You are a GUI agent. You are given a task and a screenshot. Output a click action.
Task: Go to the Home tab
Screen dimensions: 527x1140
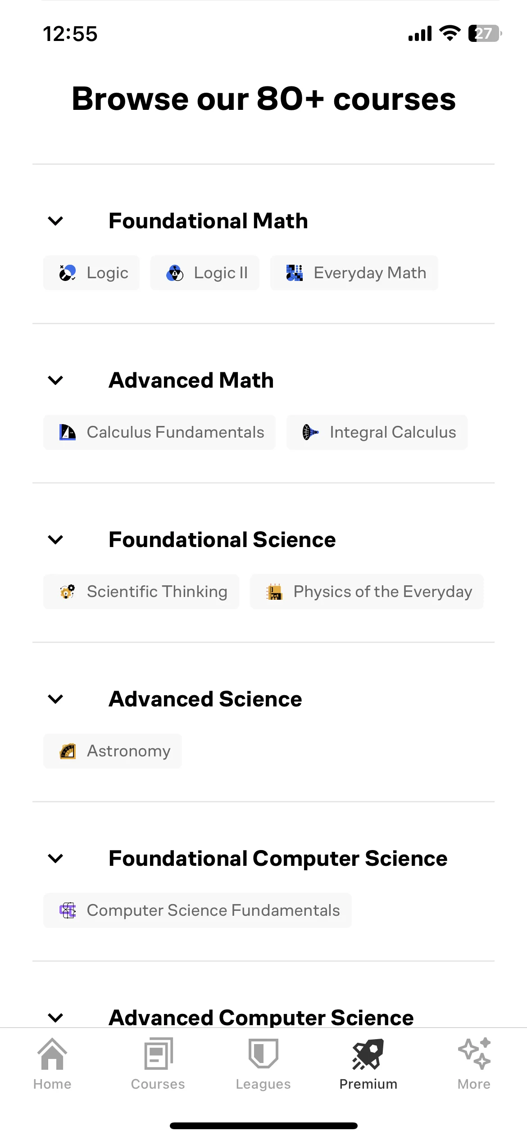pos(52,1064)
